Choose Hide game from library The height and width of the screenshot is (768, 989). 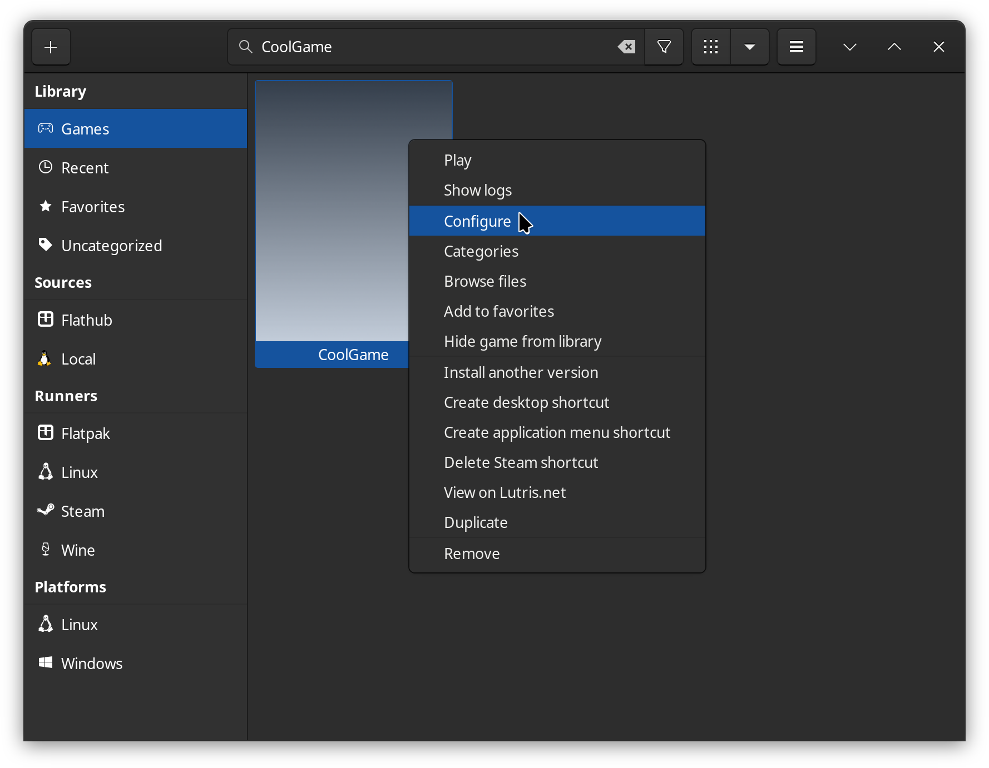click(x=522, y=341)
